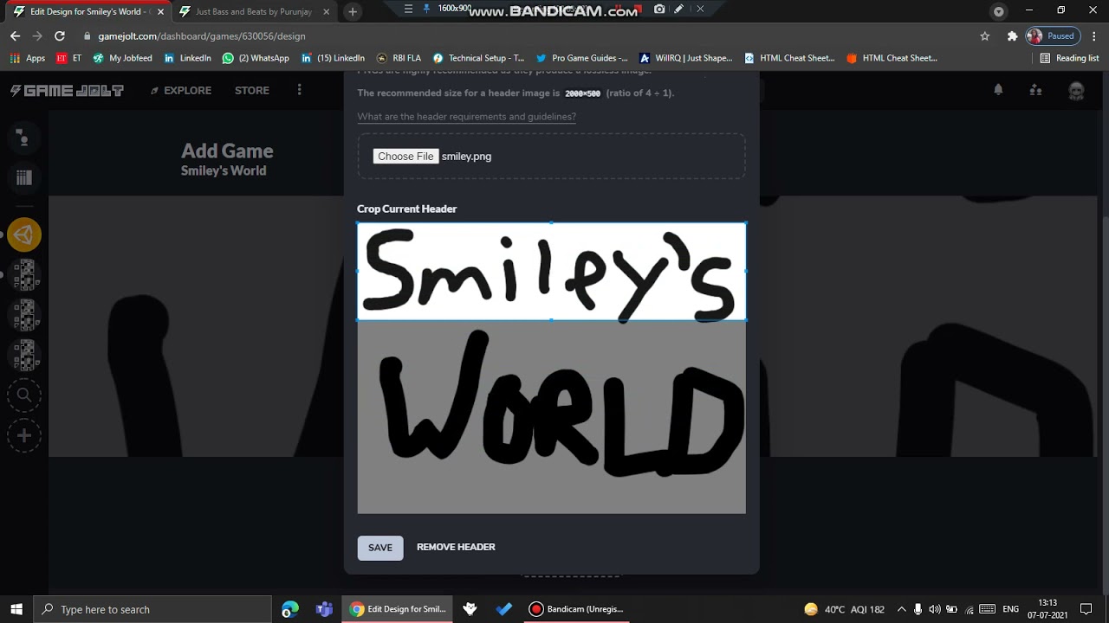The width and height of the screenshot is (1109, 623).
Task: Click the Paused profile button
Action: 1052,36
